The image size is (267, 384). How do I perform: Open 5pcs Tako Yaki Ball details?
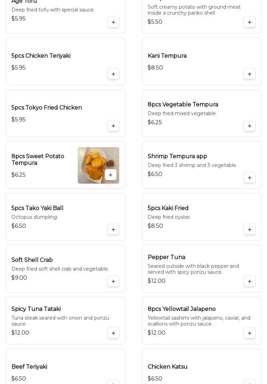click(37, 208)
